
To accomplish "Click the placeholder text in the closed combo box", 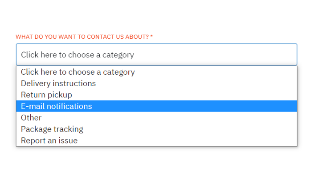I will (x=77, y=55).
